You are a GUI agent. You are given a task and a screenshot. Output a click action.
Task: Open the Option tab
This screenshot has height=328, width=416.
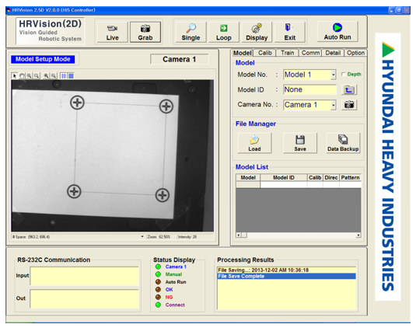tap(356, 53)
